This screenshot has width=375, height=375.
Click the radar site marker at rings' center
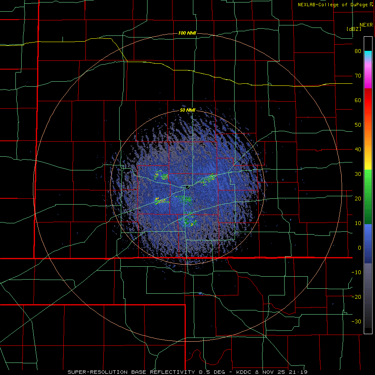point(187,187)
